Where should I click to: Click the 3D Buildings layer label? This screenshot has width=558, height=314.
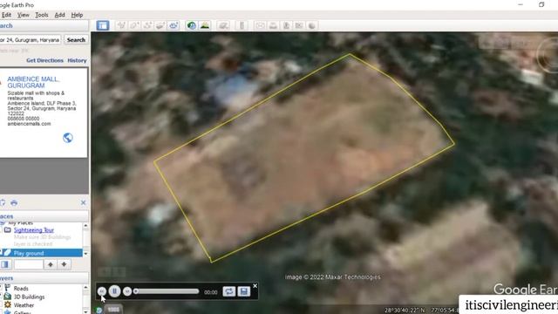(x=29, y=297)
